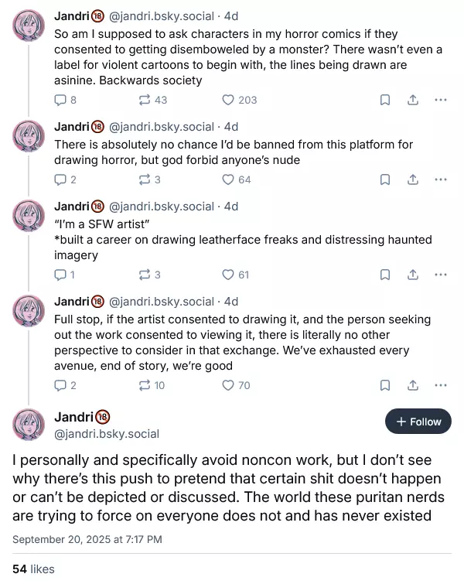
Task: Like the post with 203 likes
Action: tap(239, 100)
